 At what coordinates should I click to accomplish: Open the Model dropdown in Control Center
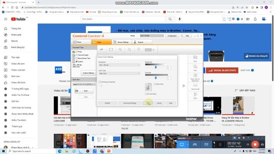[x=152, y=36]
